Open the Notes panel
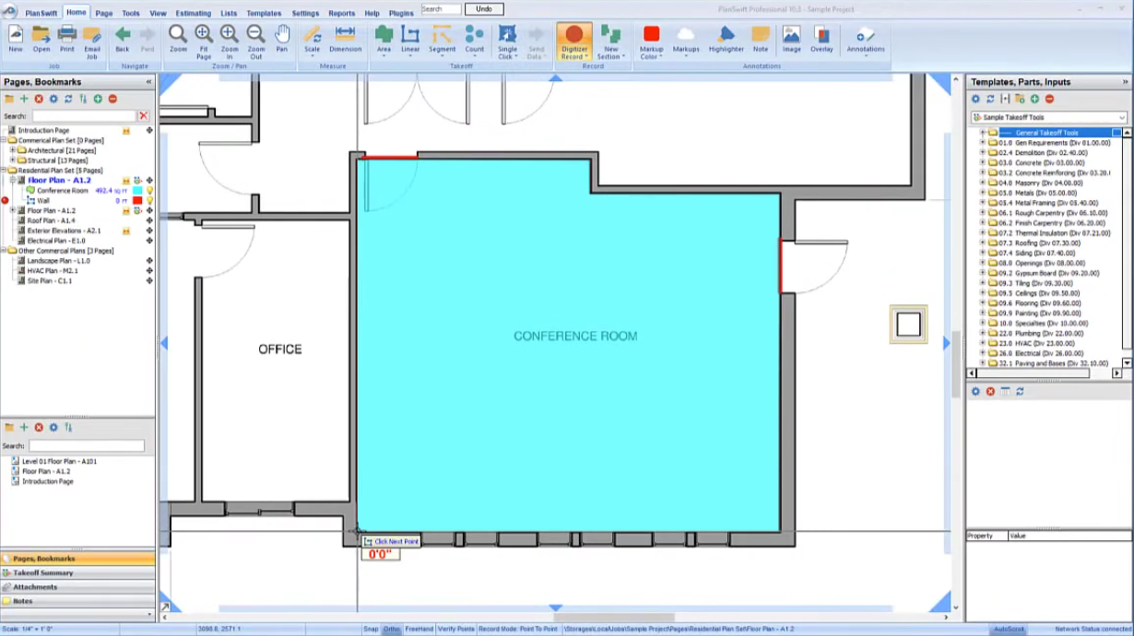The height and width of the screenshot is (636, 1134). [77, 601]
